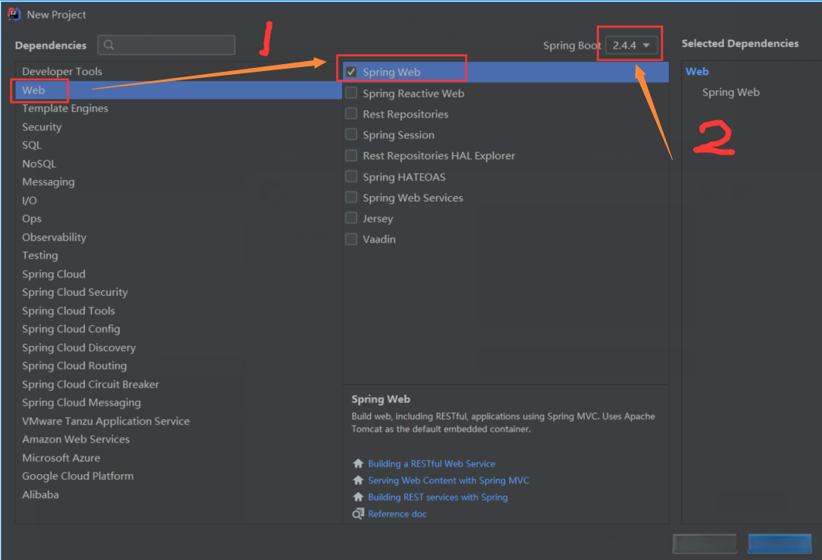Click home icon beside Building REST services
Image resolution: width=822 pixels, height=560 pixels.
[358, 497]
